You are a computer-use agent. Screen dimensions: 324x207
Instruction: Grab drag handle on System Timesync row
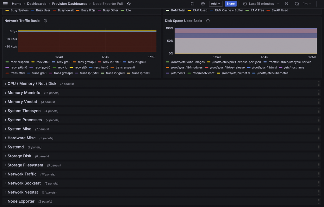pyautogui.click(x=319, y=111)
